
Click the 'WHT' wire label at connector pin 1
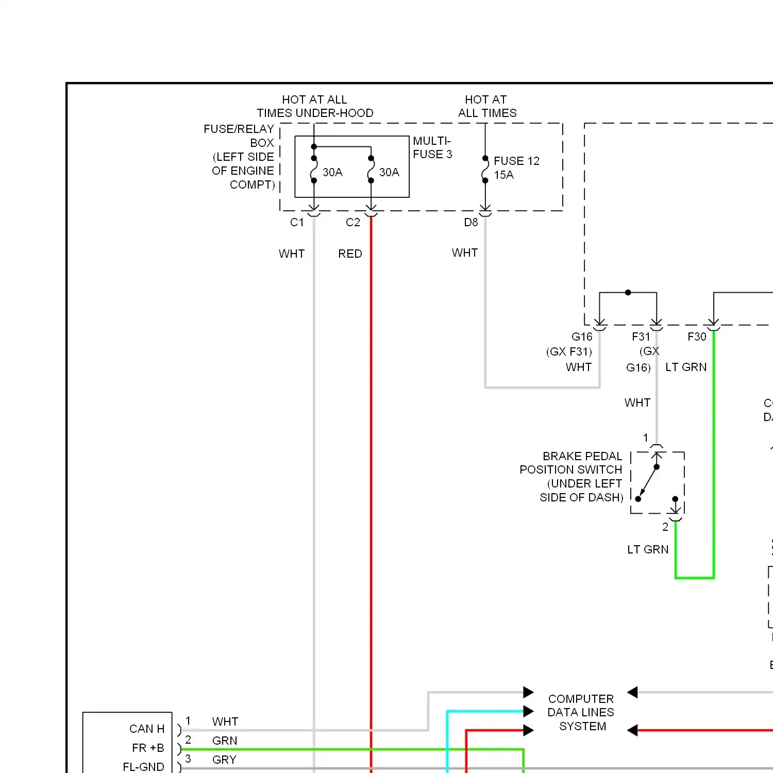pyautogui.click(x=225, y=722)
